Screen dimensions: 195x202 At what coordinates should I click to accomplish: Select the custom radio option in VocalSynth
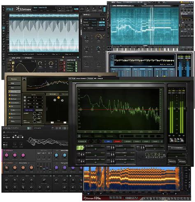coord(4,138)
